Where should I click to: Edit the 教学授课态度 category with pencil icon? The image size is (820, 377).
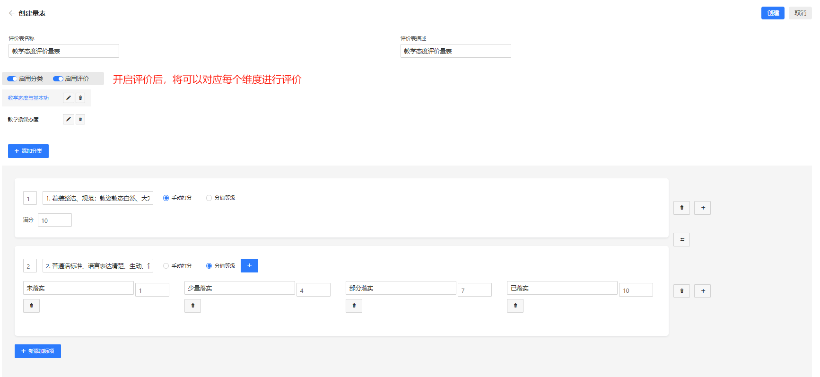click(69, 119)
